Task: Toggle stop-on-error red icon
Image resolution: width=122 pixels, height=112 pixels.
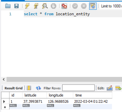Action: [64, 6]
